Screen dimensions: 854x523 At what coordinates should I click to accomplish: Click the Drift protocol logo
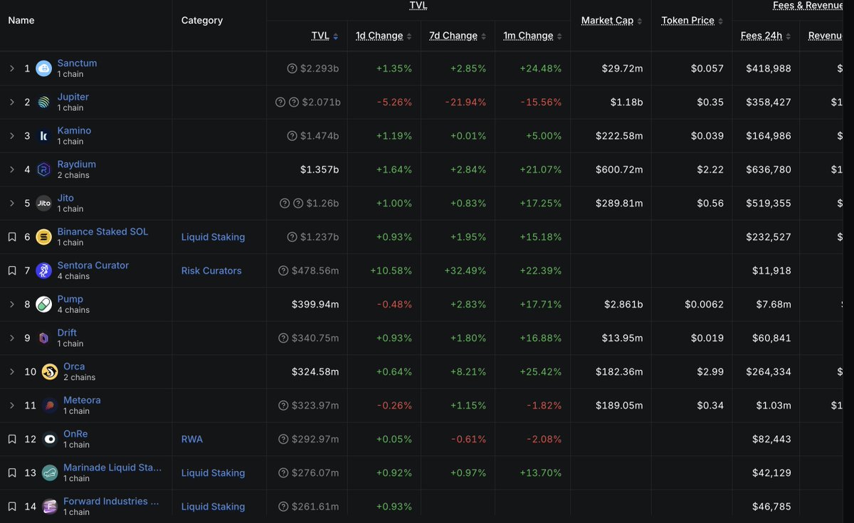(44, 338)
